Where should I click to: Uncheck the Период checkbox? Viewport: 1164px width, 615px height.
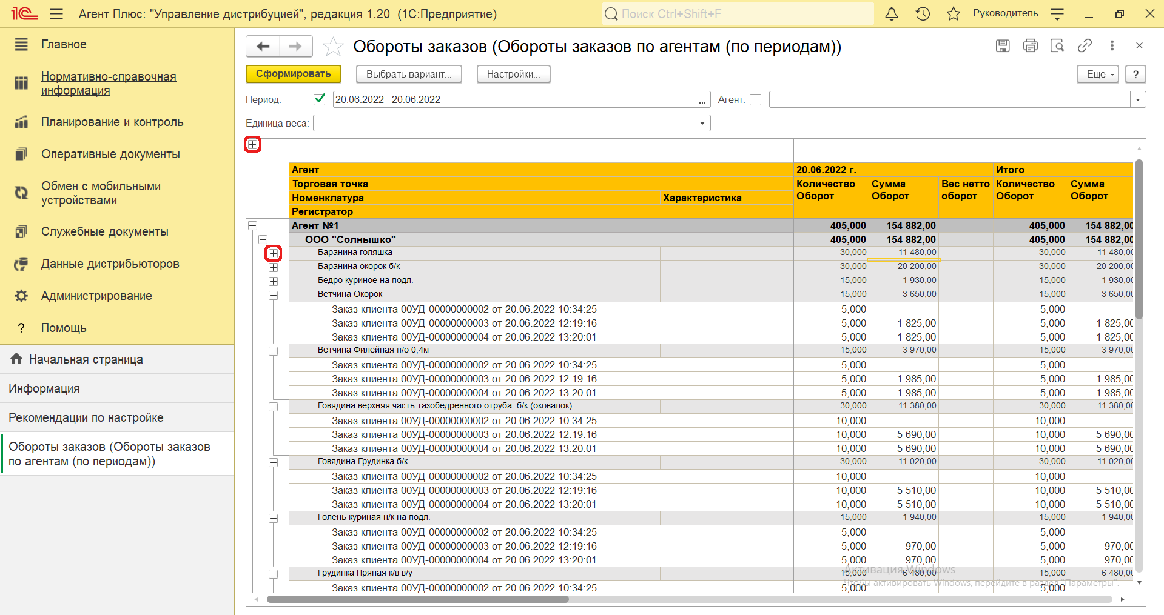coord(320,99)
